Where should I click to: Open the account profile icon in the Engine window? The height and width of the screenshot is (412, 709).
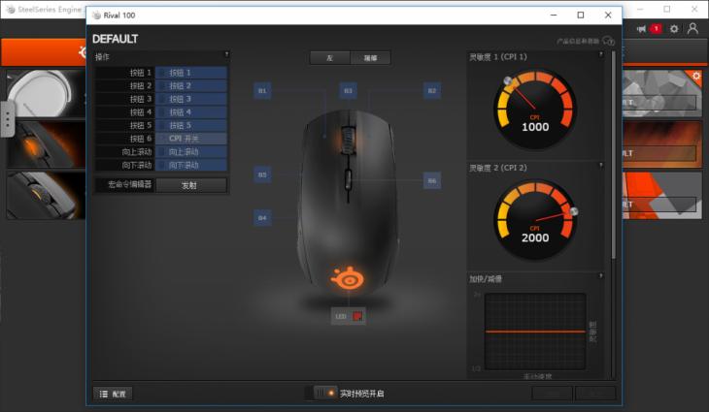[x=692, y=29]
